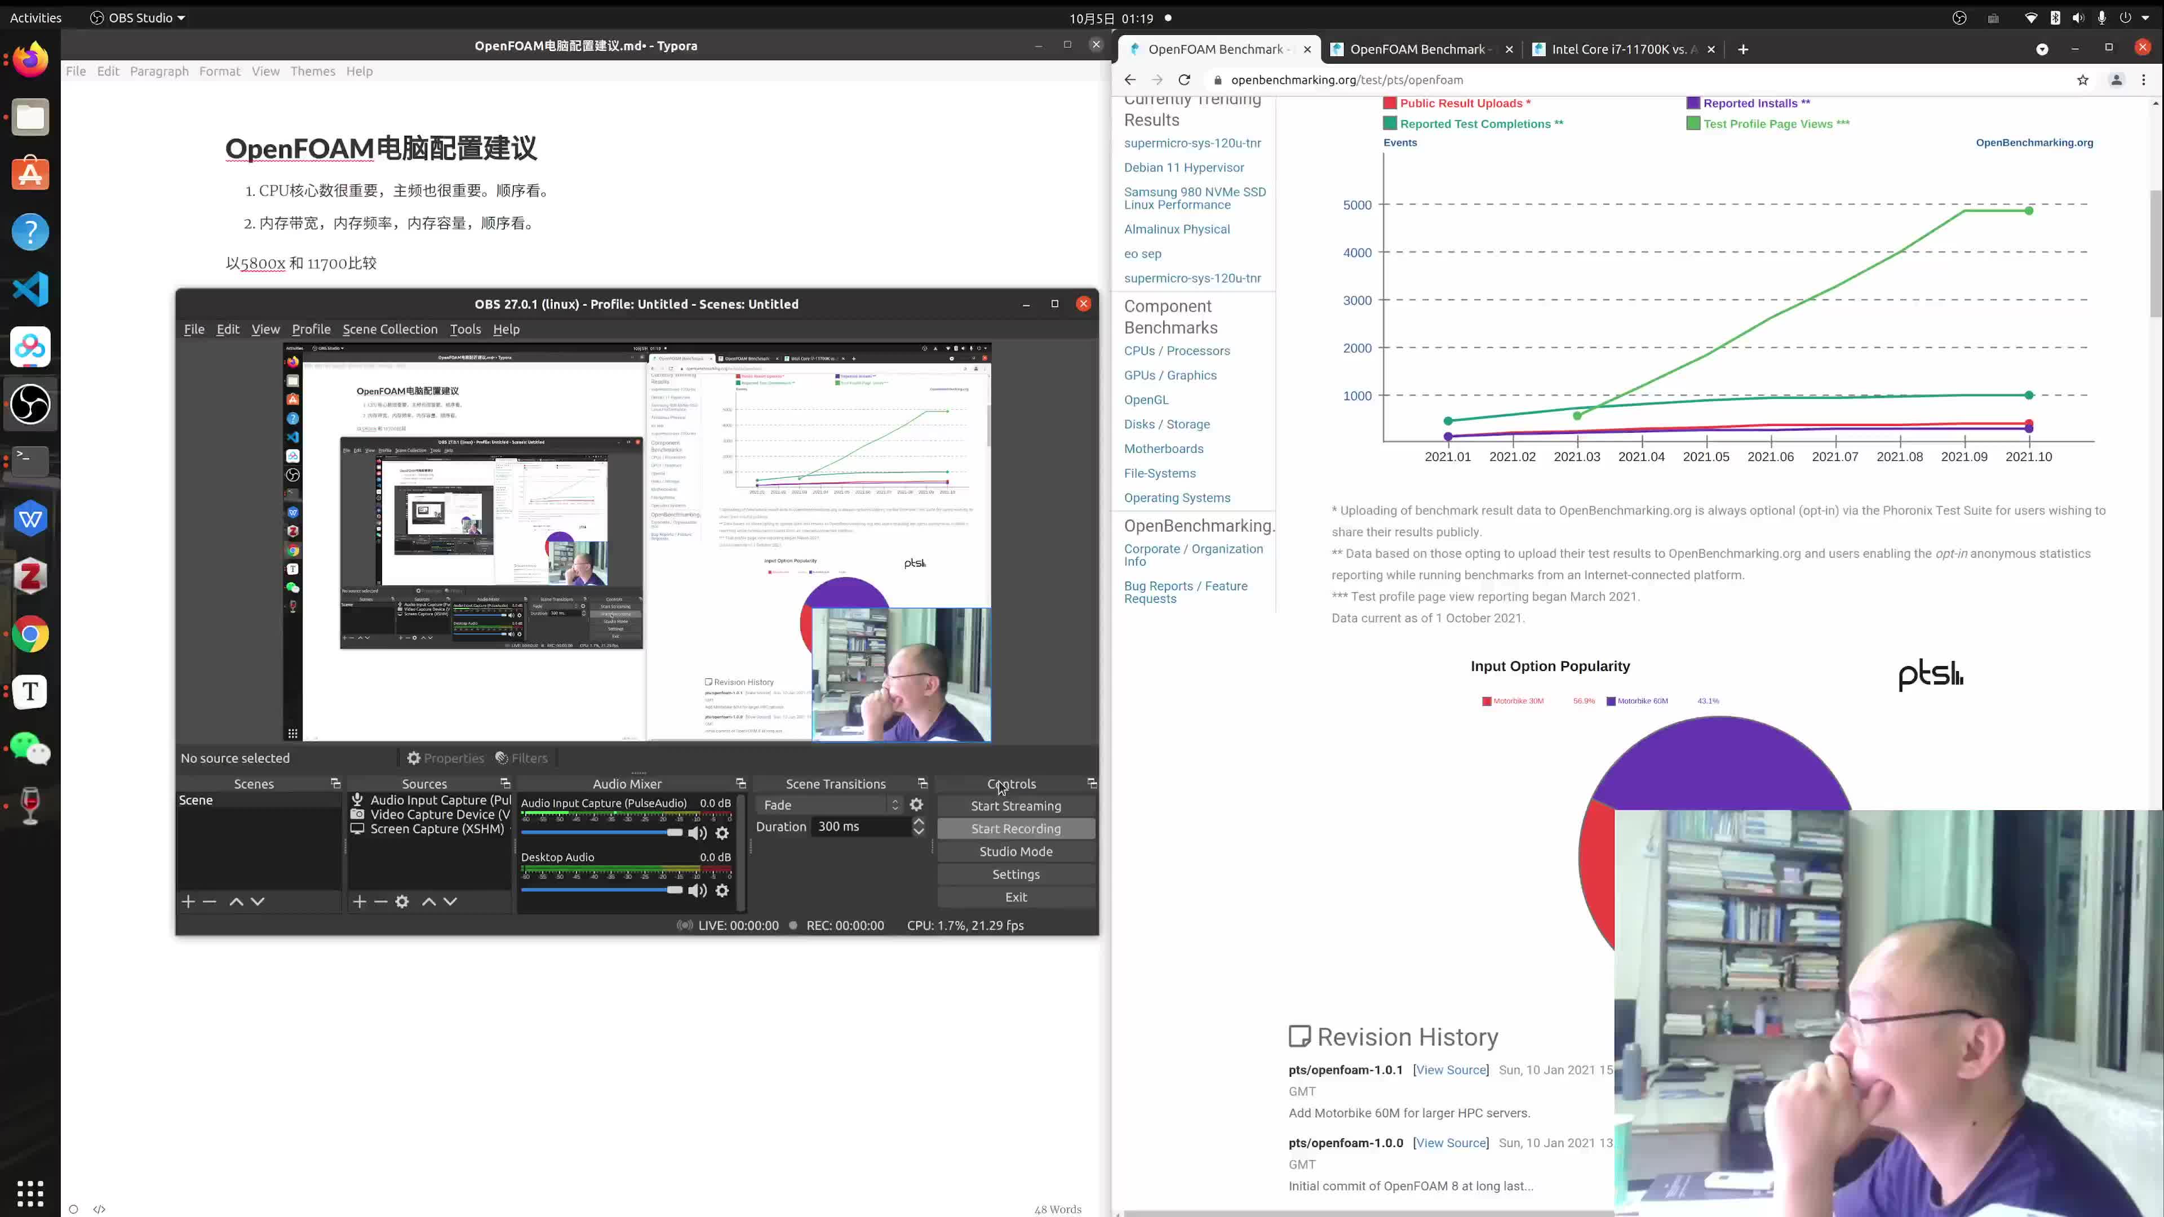The width and height of the screenshot is (2164, 1217).
Task: Toggle Reported Test Completions chart series
Action: pyautogui.click(x=1473, y=123)
